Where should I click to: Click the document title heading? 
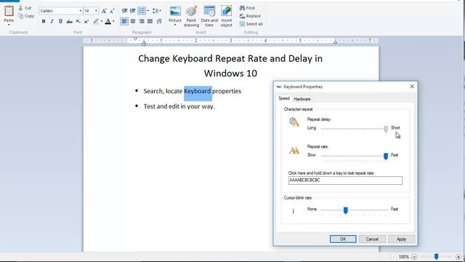coord(230,66)
